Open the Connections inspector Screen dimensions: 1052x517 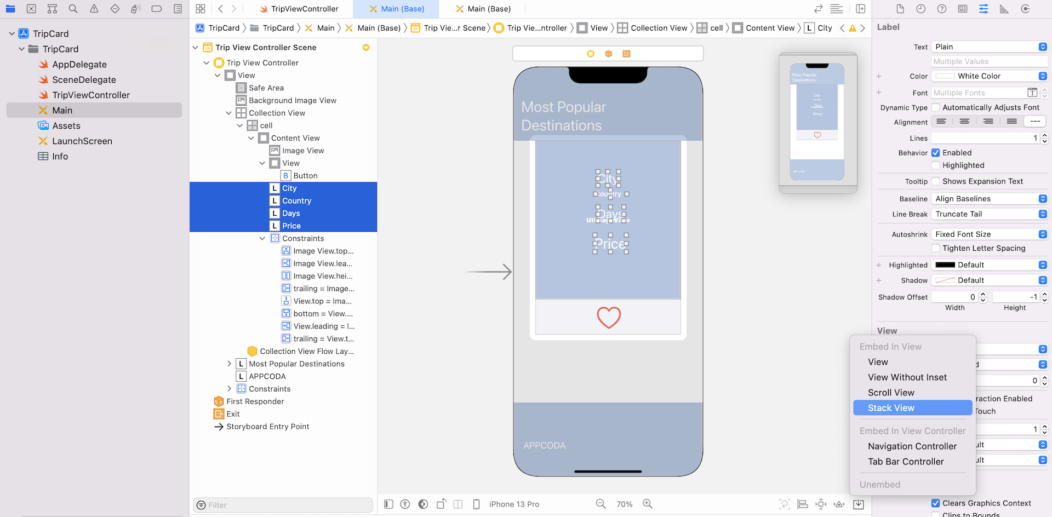(x=1025, y=9)
